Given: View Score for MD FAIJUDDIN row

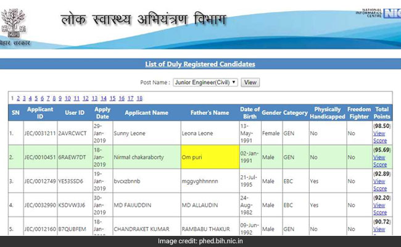Looking at the screenshot, I should [380, 209].
